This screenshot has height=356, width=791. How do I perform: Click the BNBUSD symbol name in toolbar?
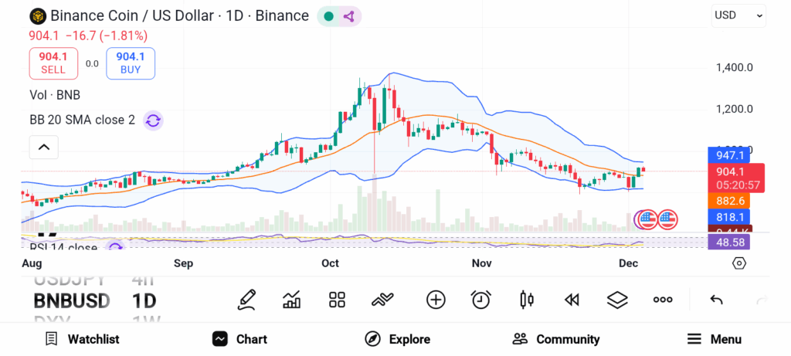(x=72, y=300)
